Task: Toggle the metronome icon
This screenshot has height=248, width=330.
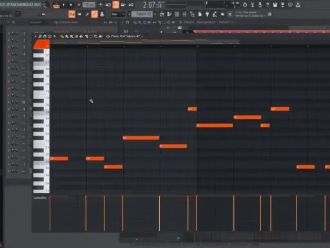Action: [101, 5]
